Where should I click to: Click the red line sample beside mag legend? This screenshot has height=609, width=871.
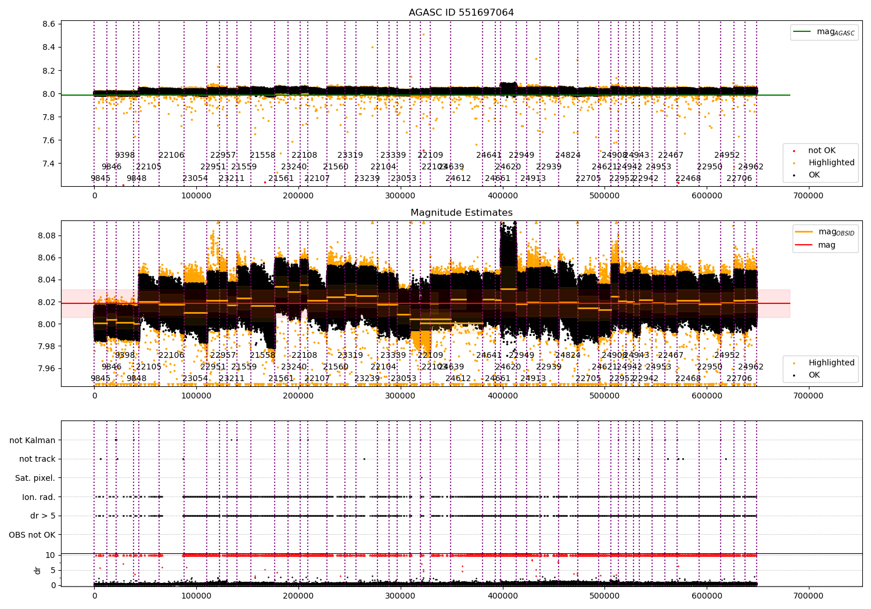[804, 245]
